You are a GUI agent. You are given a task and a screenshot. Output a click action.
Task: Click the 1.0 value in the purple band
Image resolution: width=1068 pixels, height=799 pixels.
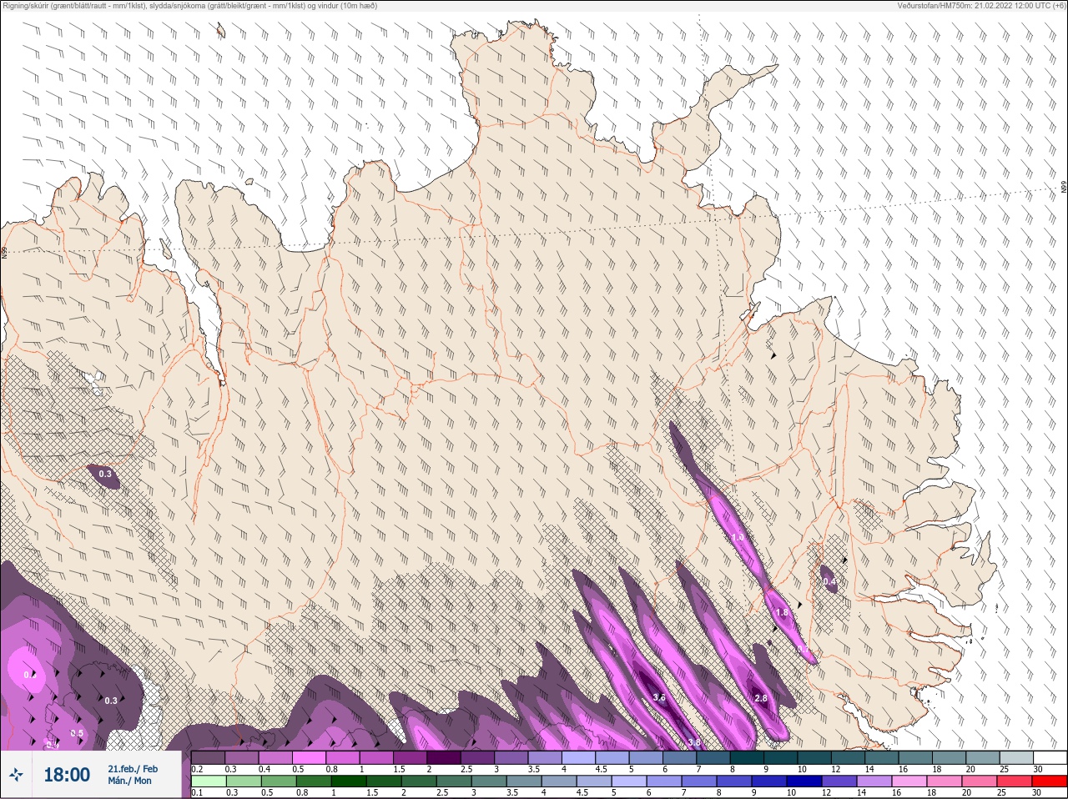pos(738,538)
